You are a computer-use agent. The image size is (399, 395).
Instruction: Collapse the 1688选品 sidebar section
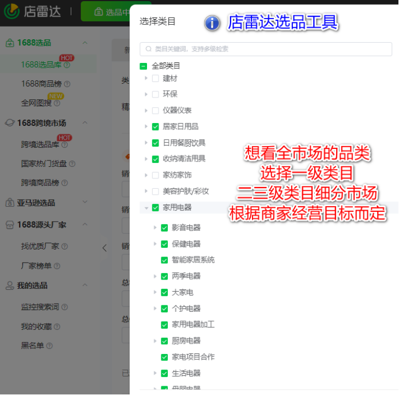tap(85, 43)
